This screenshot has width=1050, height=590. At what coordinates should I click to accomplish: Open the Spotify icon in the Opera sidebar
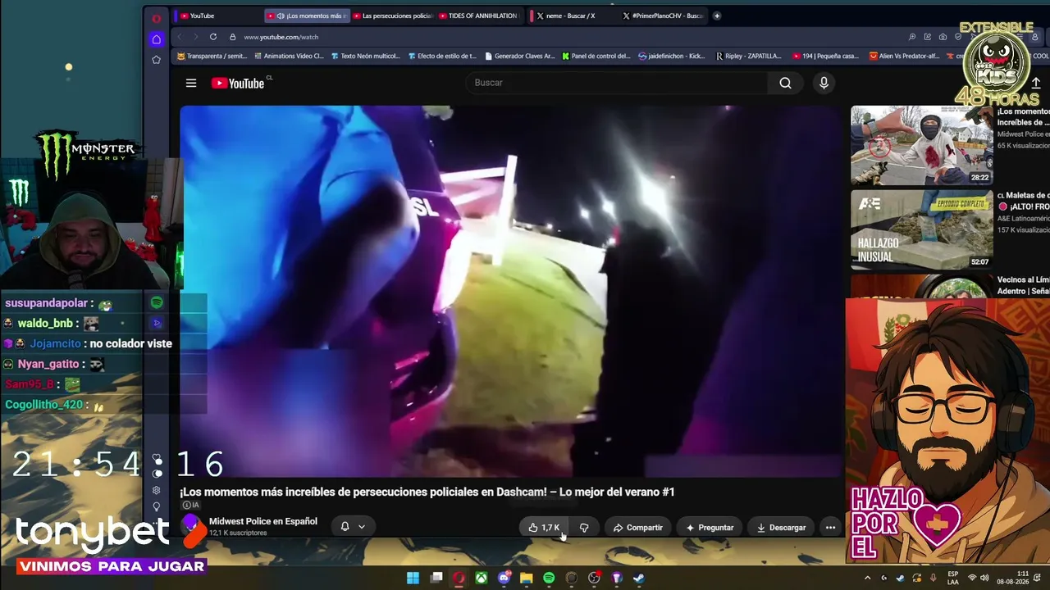tap(157, 302)
